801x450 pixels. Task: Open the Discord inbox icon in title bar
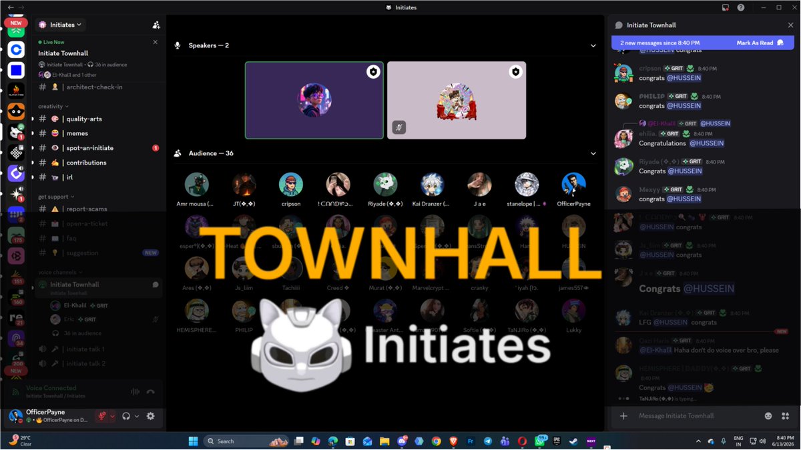(726, 7)
